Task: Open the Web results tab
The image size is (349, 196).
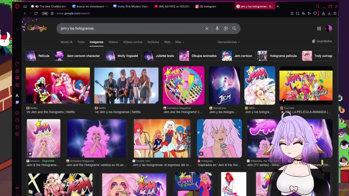Action: [167, 42]
